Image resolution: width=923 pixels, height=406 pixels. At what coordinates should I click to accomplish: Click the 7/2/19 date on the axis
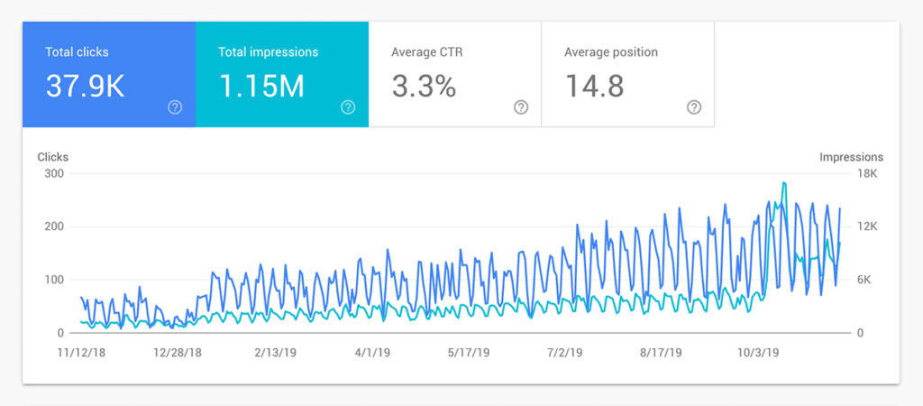567,352
